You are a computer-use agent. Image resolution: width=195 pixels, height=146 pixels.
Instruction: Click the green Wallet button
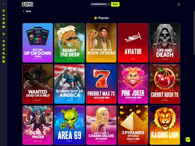[x=115, y=4]
